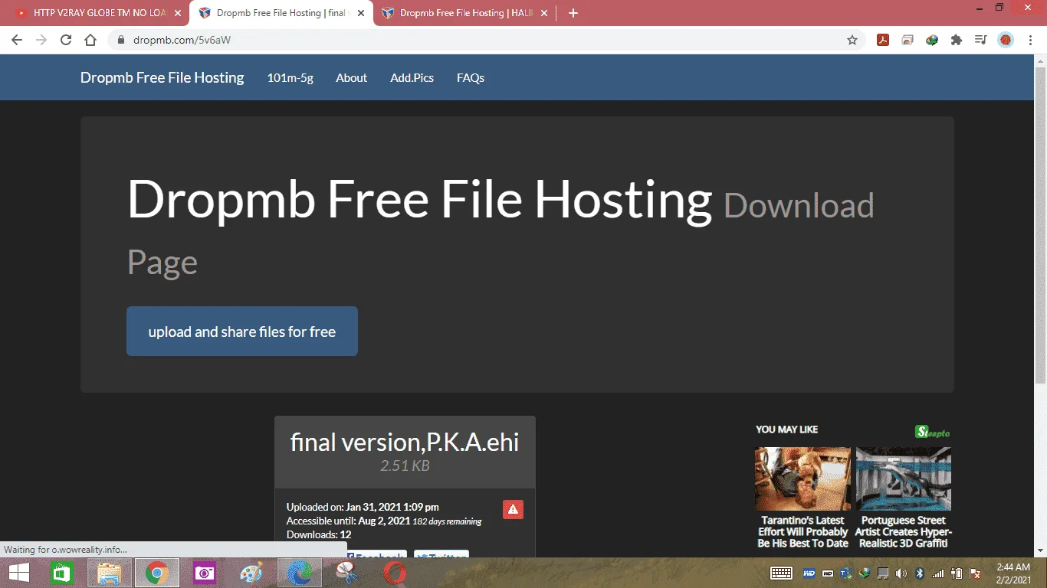Open the Internet Download Manager extension
Screen dimensions: 1047x588
coord(932,40)
